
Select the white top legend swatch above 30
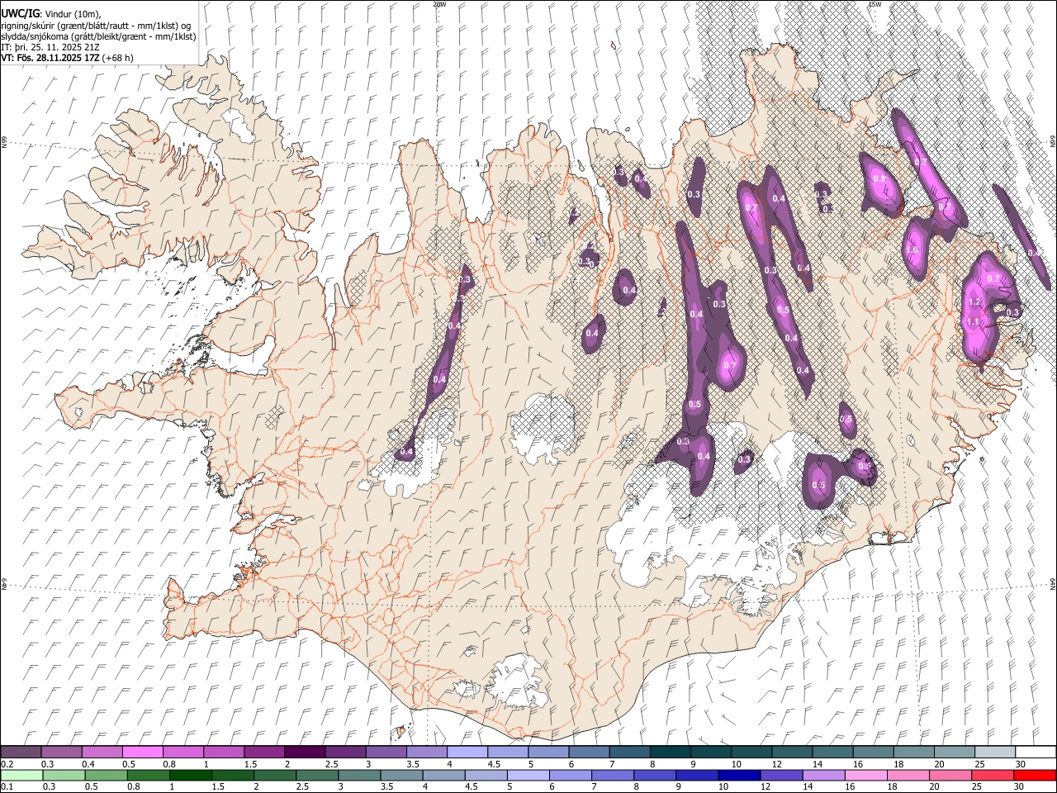click(1035, 752)
